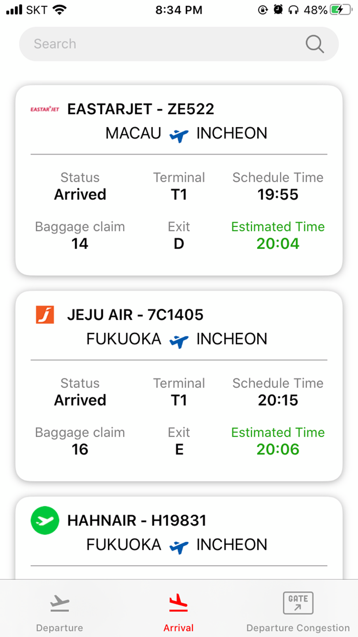Open JEJU AIR - 7C1405 flight title
The image size is (358, 637).
pyautogui.click(x=135, y=314)
